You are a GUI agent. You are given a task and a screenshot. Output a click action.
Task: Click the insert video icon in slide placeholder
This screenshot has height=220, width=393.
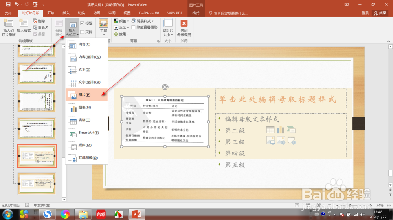(x=292, y=141)
